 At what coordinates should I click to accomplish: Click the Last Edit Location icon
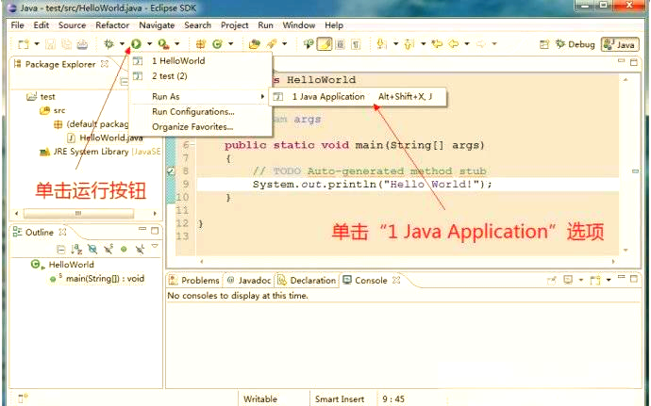[x=437, y=43]
